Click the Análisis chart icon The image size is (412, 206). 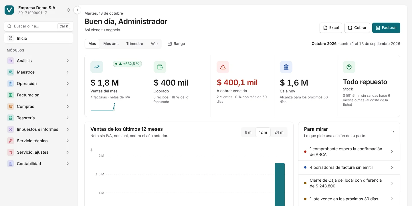(11, 61)
